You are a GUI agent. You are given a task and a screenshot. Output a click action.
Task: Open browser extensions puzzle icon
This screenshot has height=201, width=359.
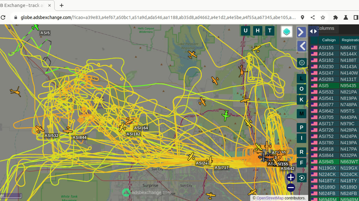(335, 17)
